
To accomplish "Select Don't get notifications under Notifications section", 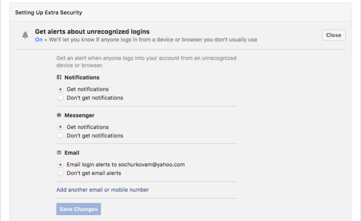I will [x=60, y=98].
